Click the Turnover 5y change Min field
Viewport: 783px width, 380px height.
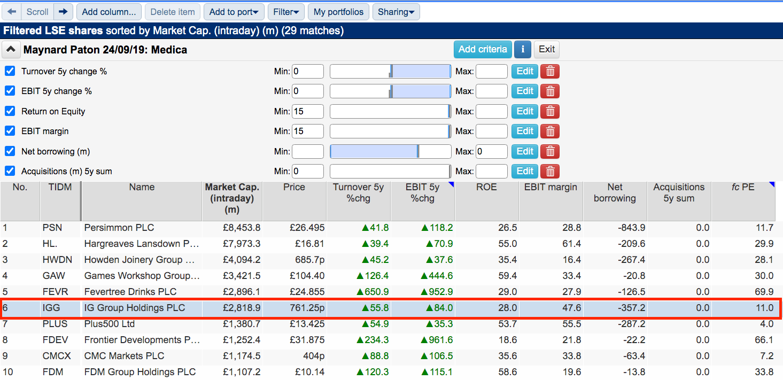click(308, 71)
